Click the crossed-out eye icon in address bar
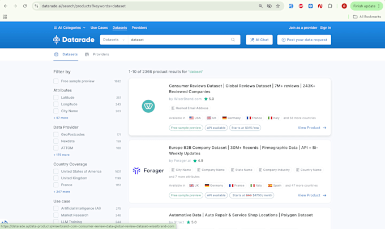The image size is (385, 229). (x=269, y=6)
